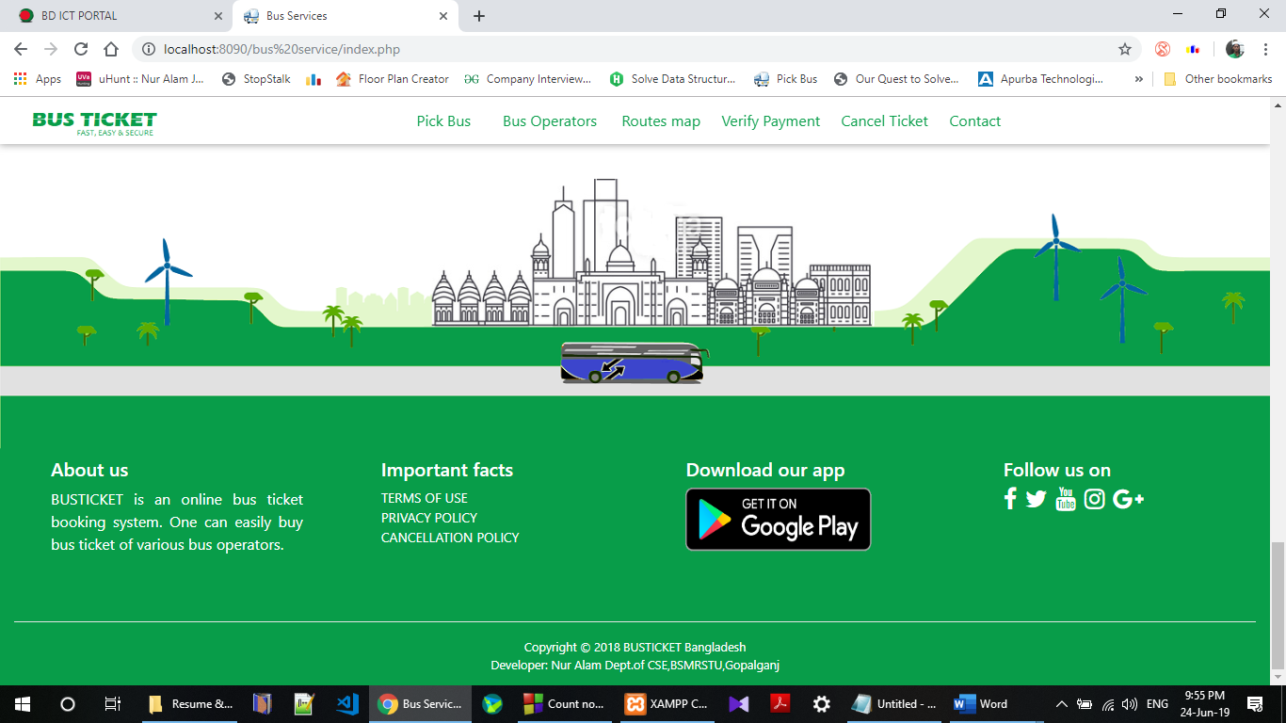This screenshot has width=1286, height=723.
Task: Click the browser home icon
Action: click(x=111, y=49)
